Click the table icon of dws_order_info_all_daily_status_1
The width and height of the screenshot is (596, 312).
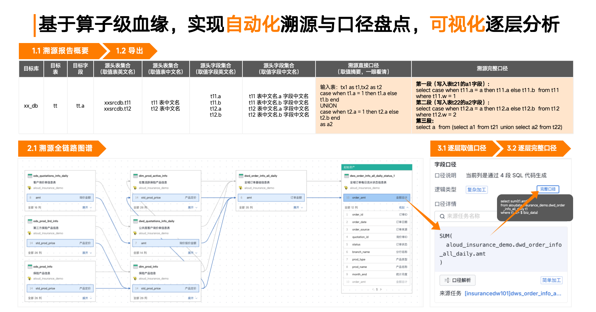click(x=346, y=176)
